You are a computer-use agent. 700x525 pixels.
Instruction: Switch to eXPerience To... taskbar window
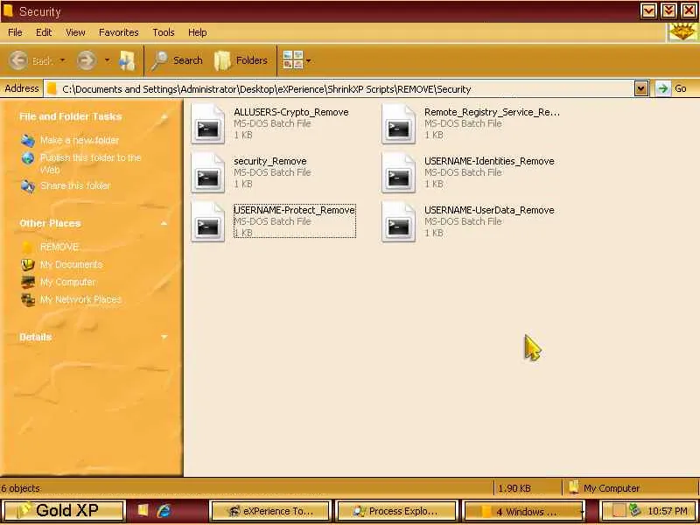[x=270, y=511]
